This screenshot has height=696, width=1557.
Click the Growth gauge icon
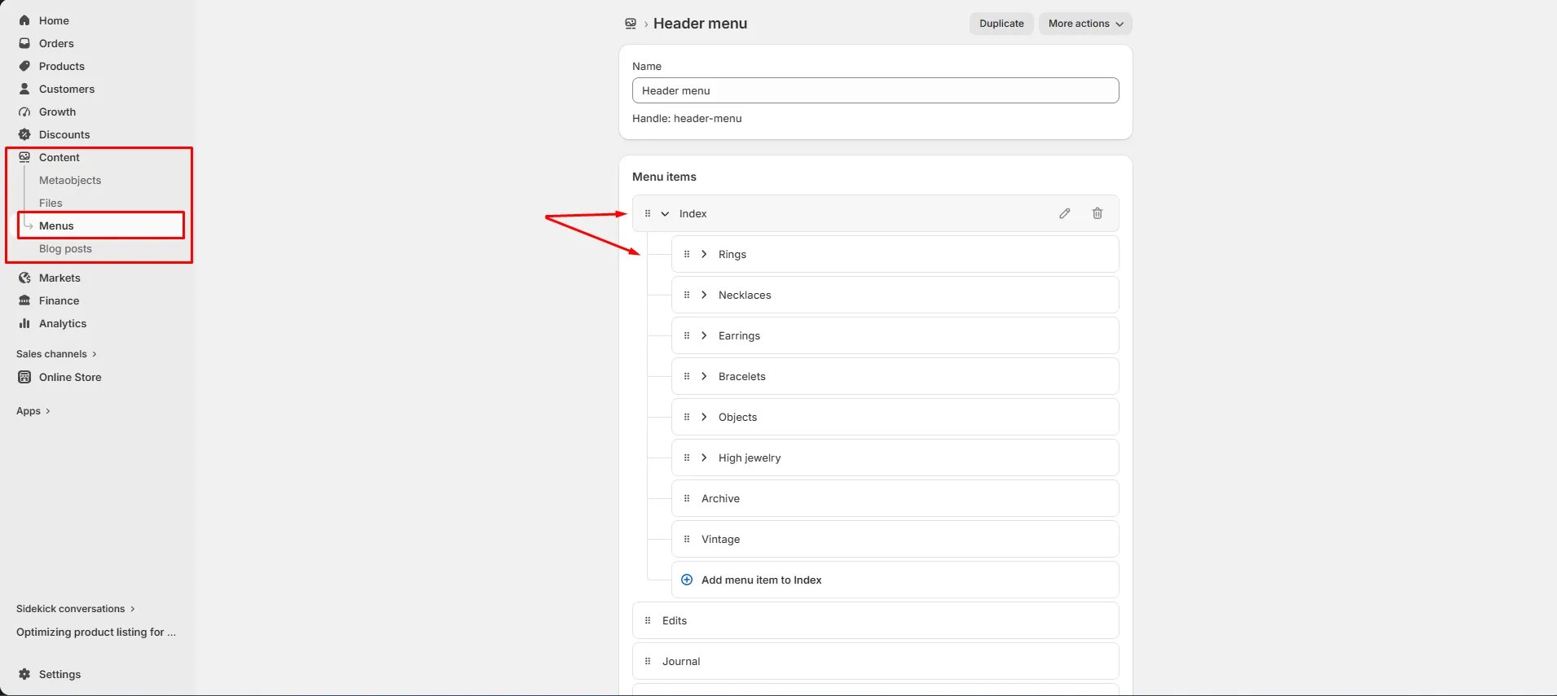(24, 112)
